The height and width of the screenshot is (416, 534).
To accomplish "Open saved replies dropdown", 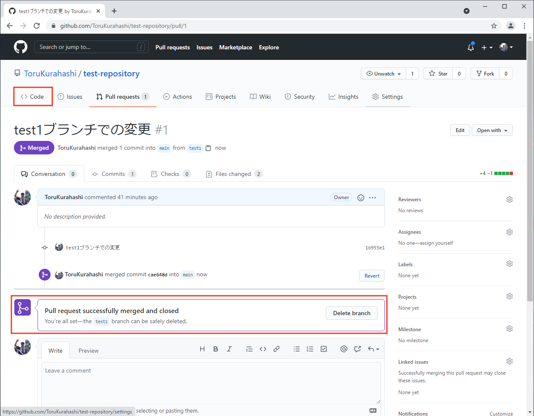I will 373,349.
